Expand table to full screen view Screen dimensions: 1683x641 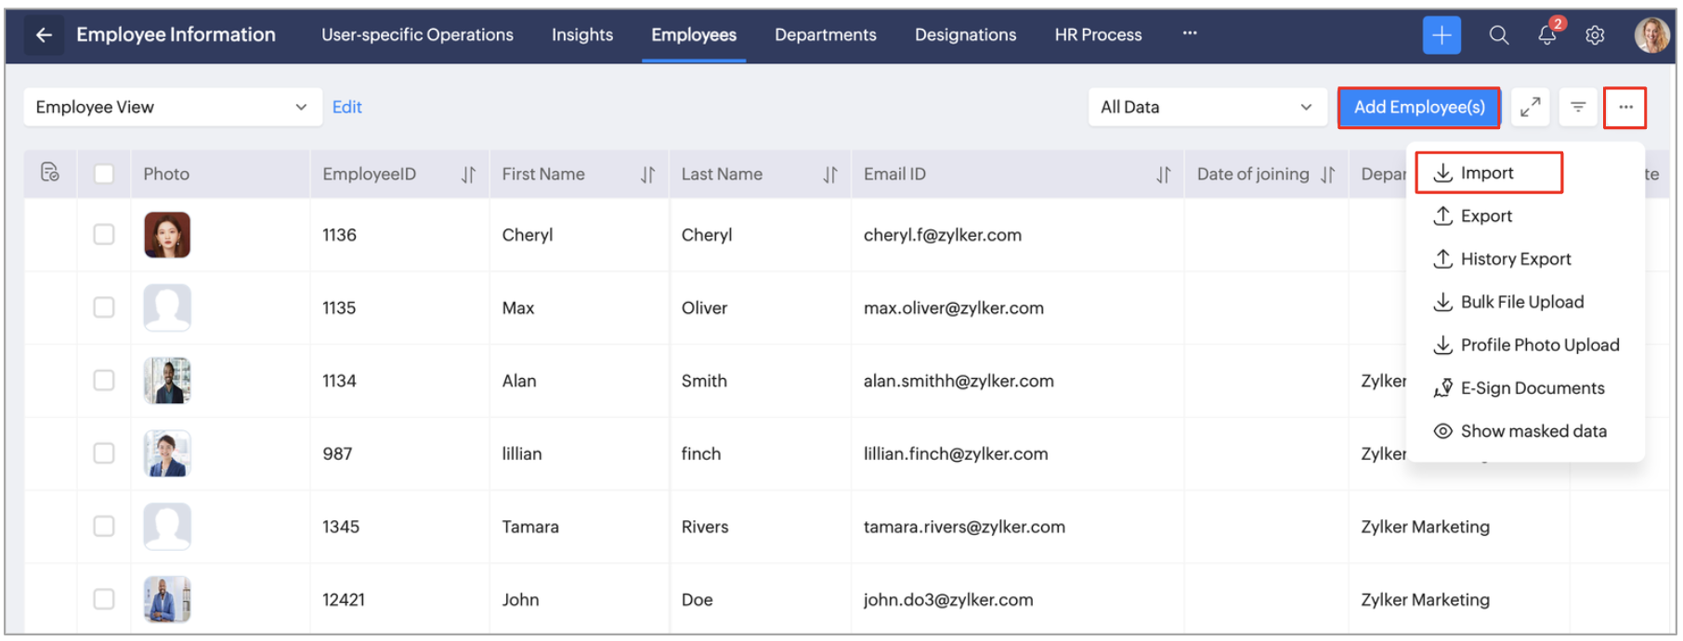tap(1530, 108)
